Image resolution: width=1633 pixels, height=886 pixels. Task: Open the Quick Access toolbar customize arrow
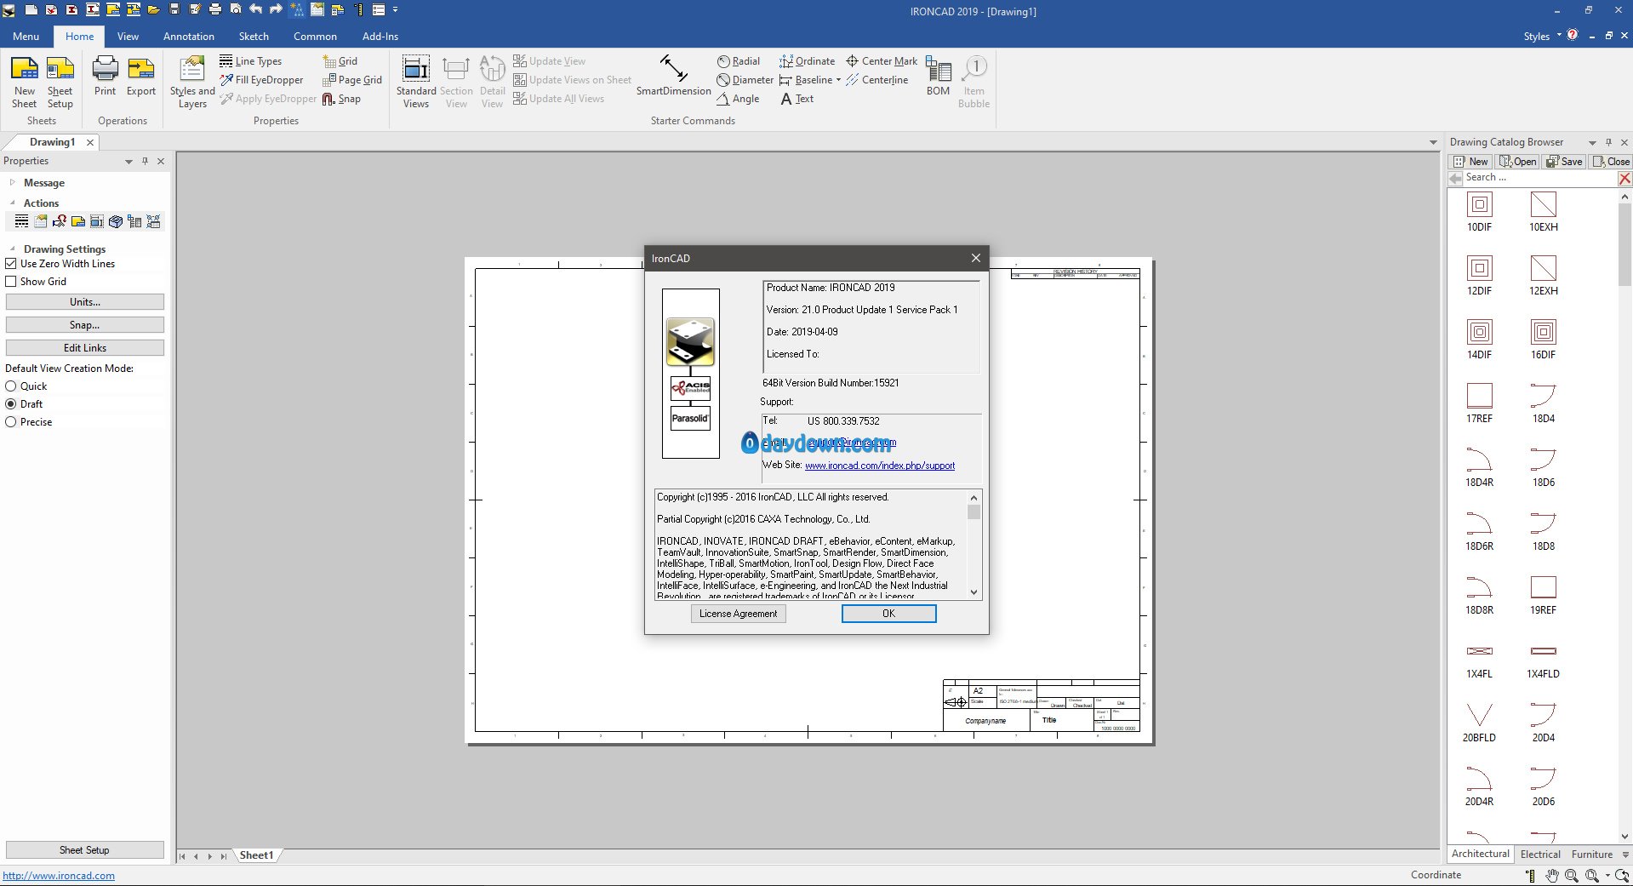[x=396, y=10]
